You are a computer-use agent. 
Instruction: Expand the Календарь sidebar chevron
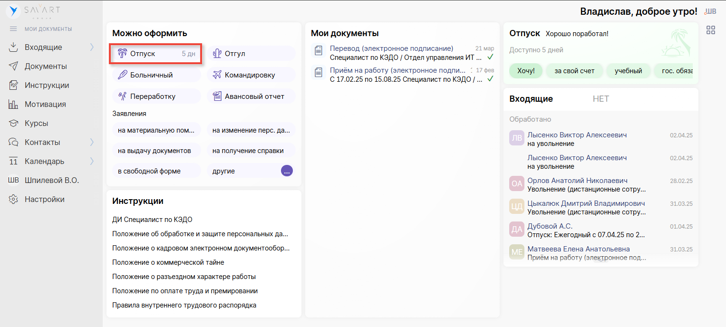[x=92, y=161]
